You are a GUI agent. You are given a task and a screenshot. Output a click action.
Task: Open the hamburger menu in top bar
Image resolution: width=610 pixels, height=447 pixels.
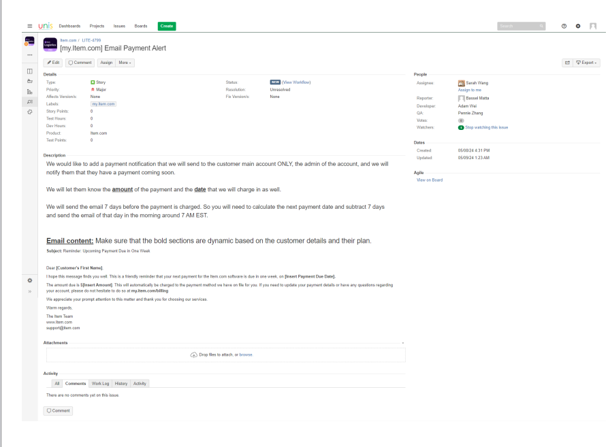coord(29,26)
